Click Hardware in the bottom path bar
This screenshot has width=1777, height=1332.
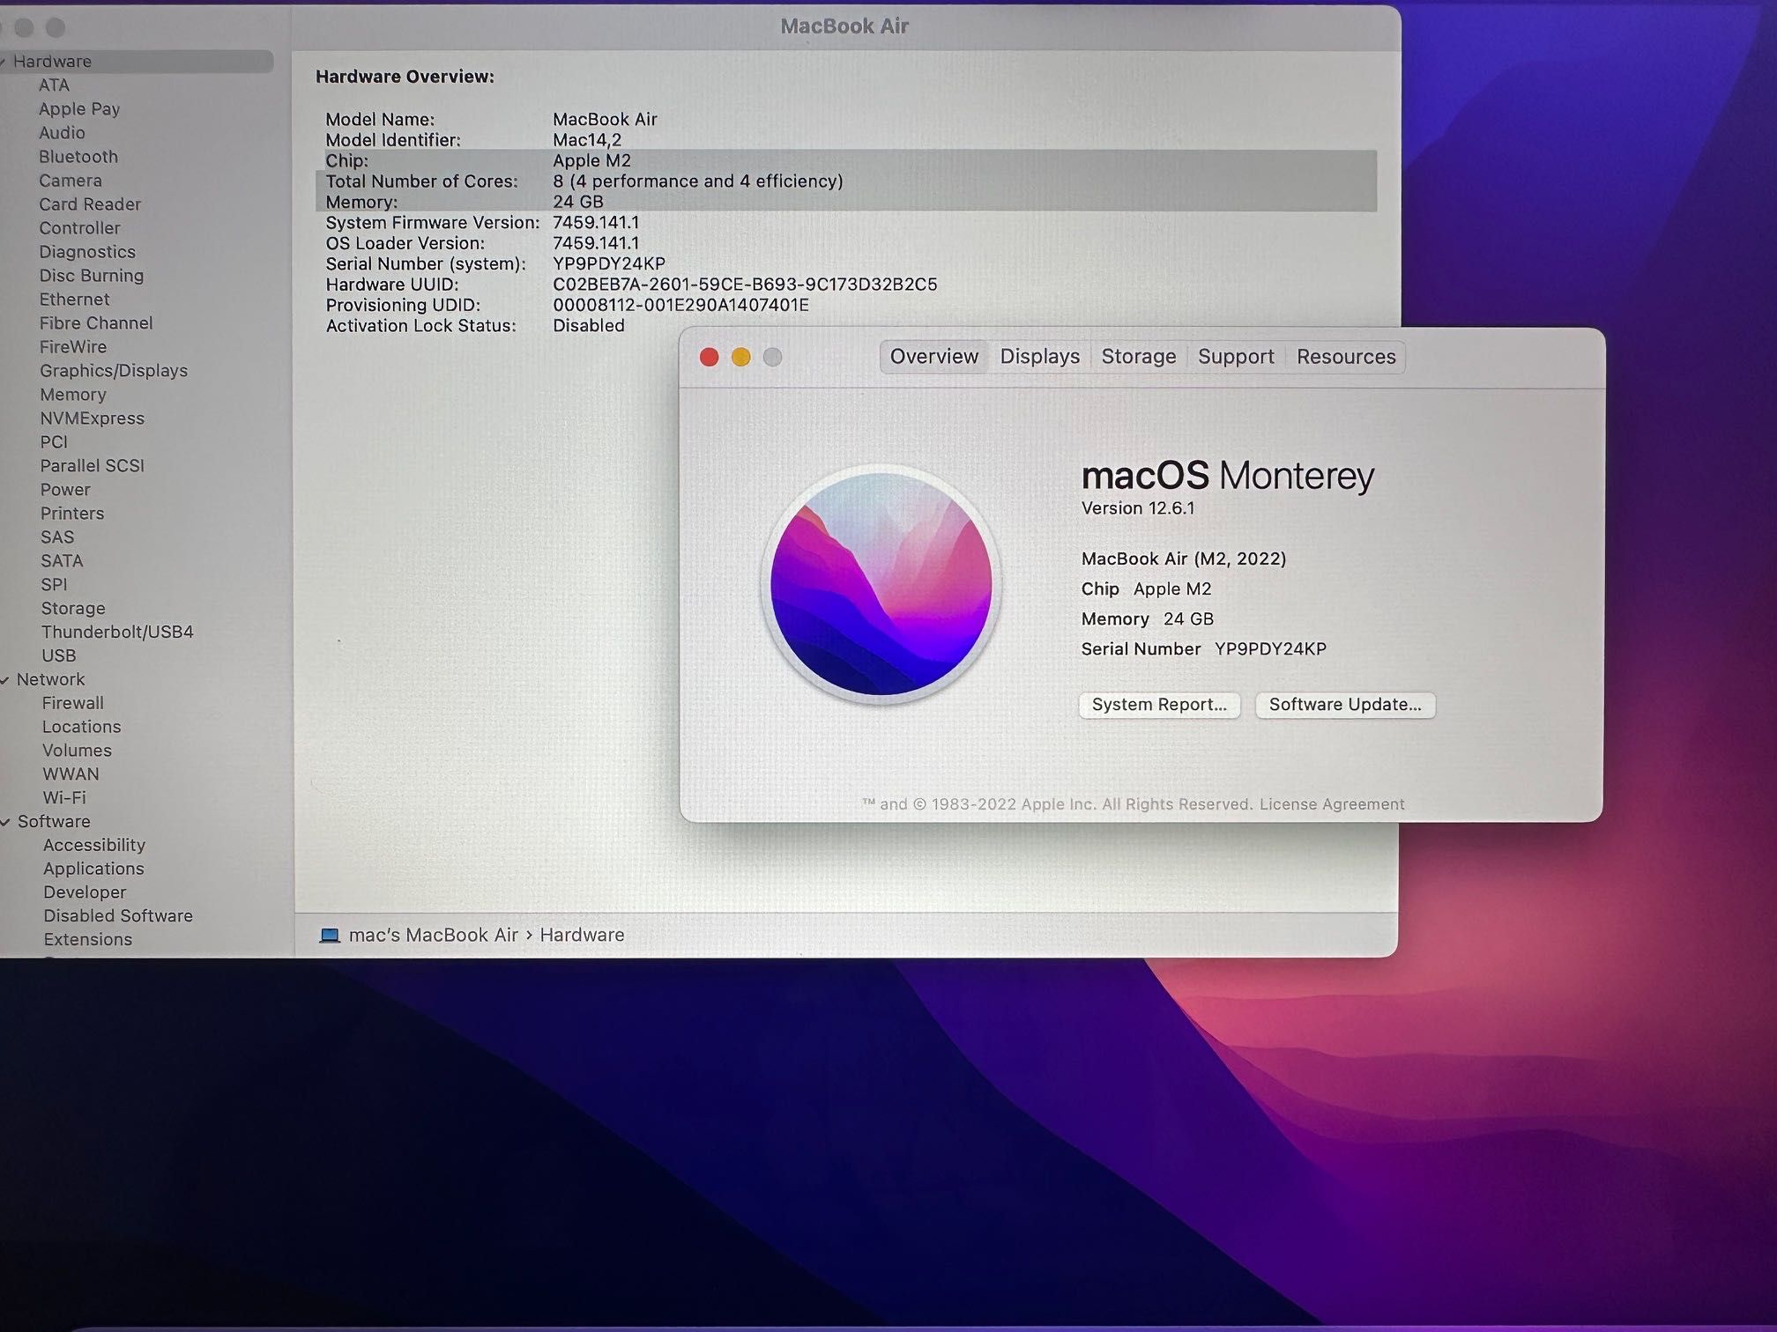[x=582, y=936]
